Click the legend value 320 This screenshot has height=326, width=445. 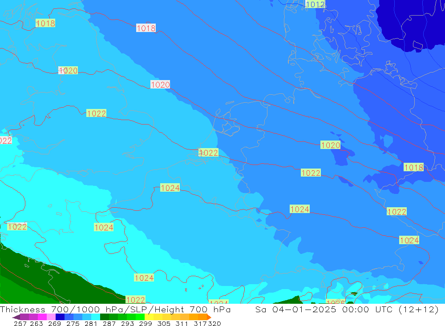[x=214, y=323]
